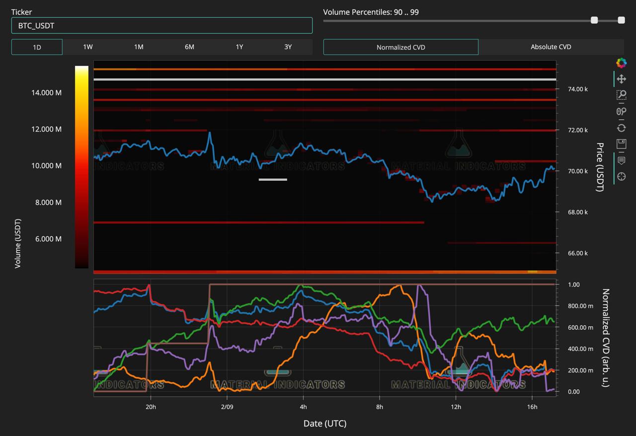Viewport: 636px width, 436px height.
Task: Activate the Box Zoom tool
Action: [x=621, y=95]
